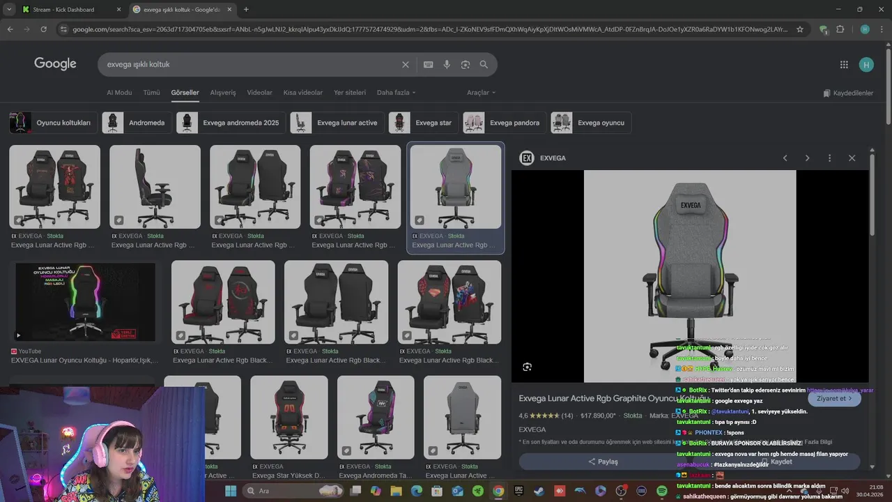Open the Yer siteleri tab
The width and height of the screenshot is (892, 502).
(350, 93)
